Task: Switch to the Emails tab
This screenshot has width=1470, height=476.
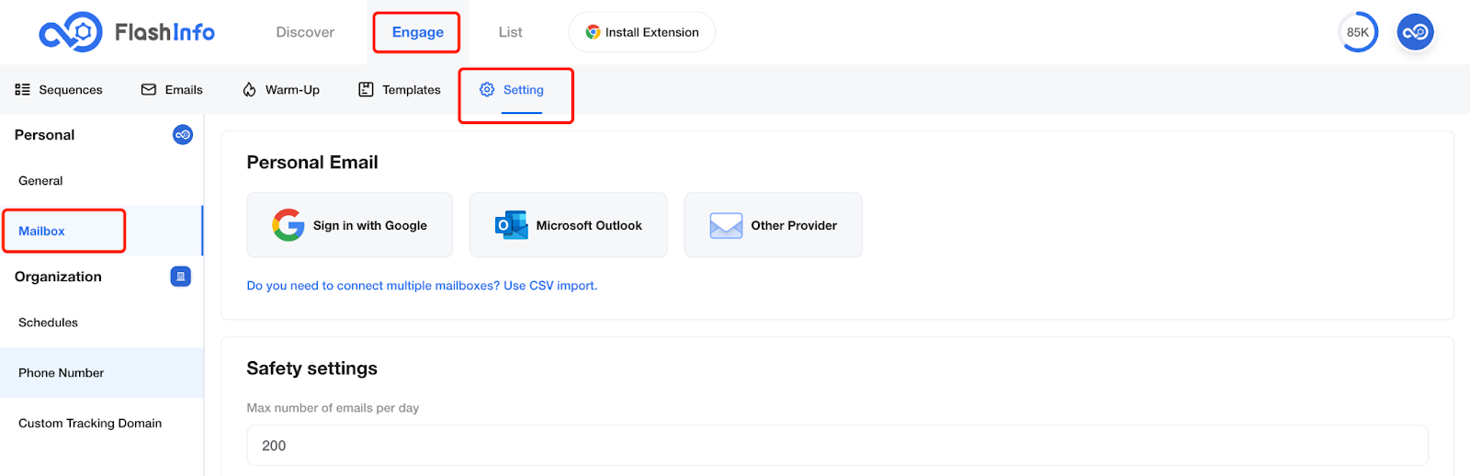Action: click(172, 89)
